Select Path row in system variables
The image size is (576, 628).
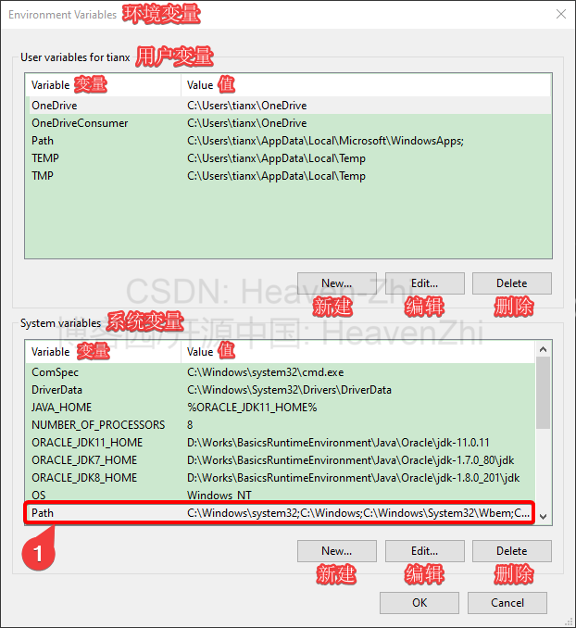pos(280,512)
